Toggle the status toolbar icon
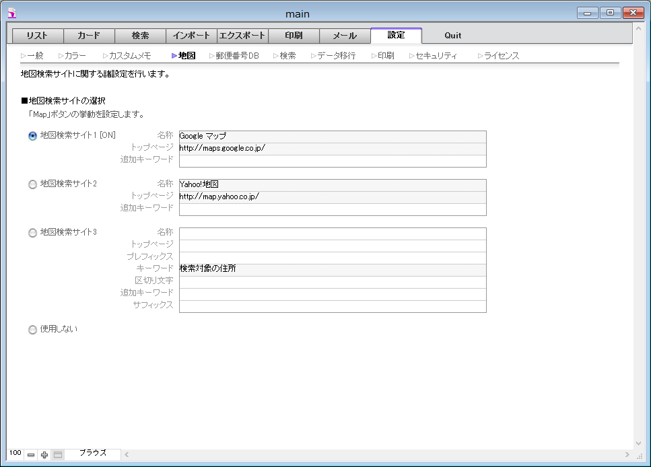This screenshot has height=467, width=651. point(58,455)
